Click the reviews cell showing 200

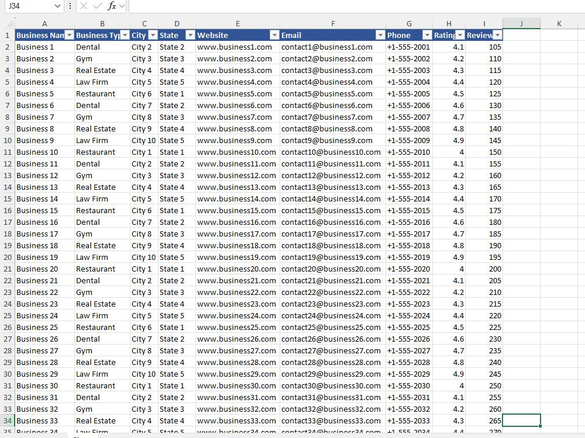(484, 269)
